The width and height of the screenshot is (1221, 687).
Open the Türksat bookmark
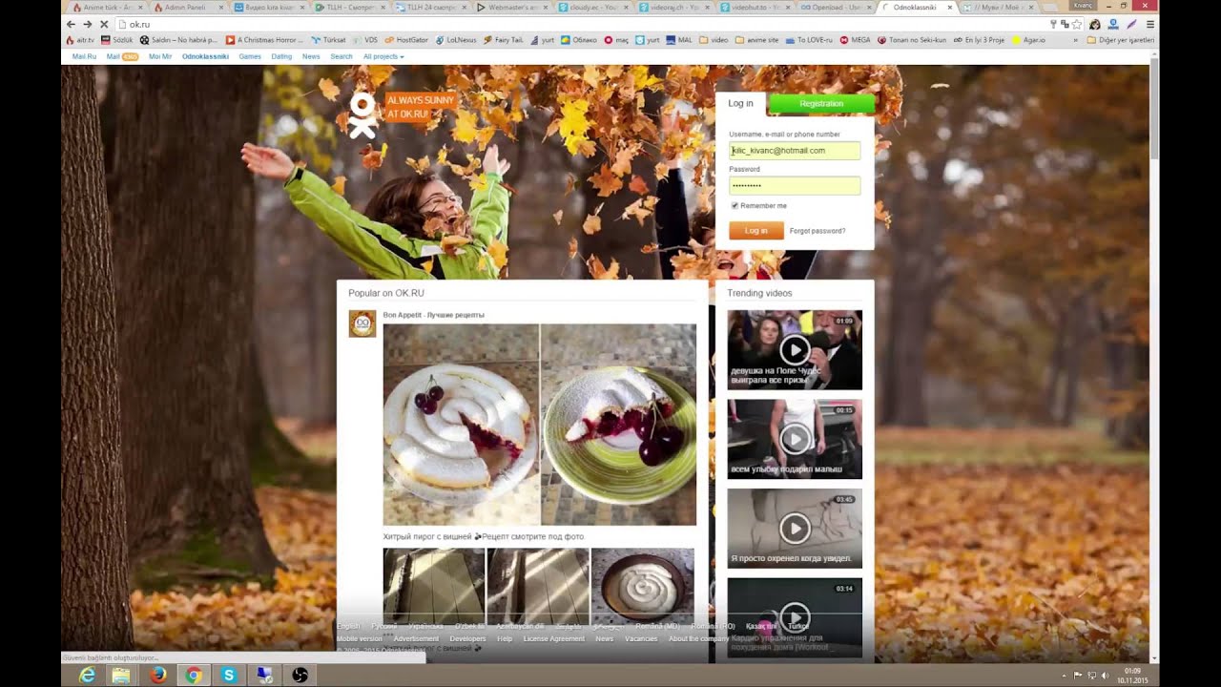[x=329, y=40]
